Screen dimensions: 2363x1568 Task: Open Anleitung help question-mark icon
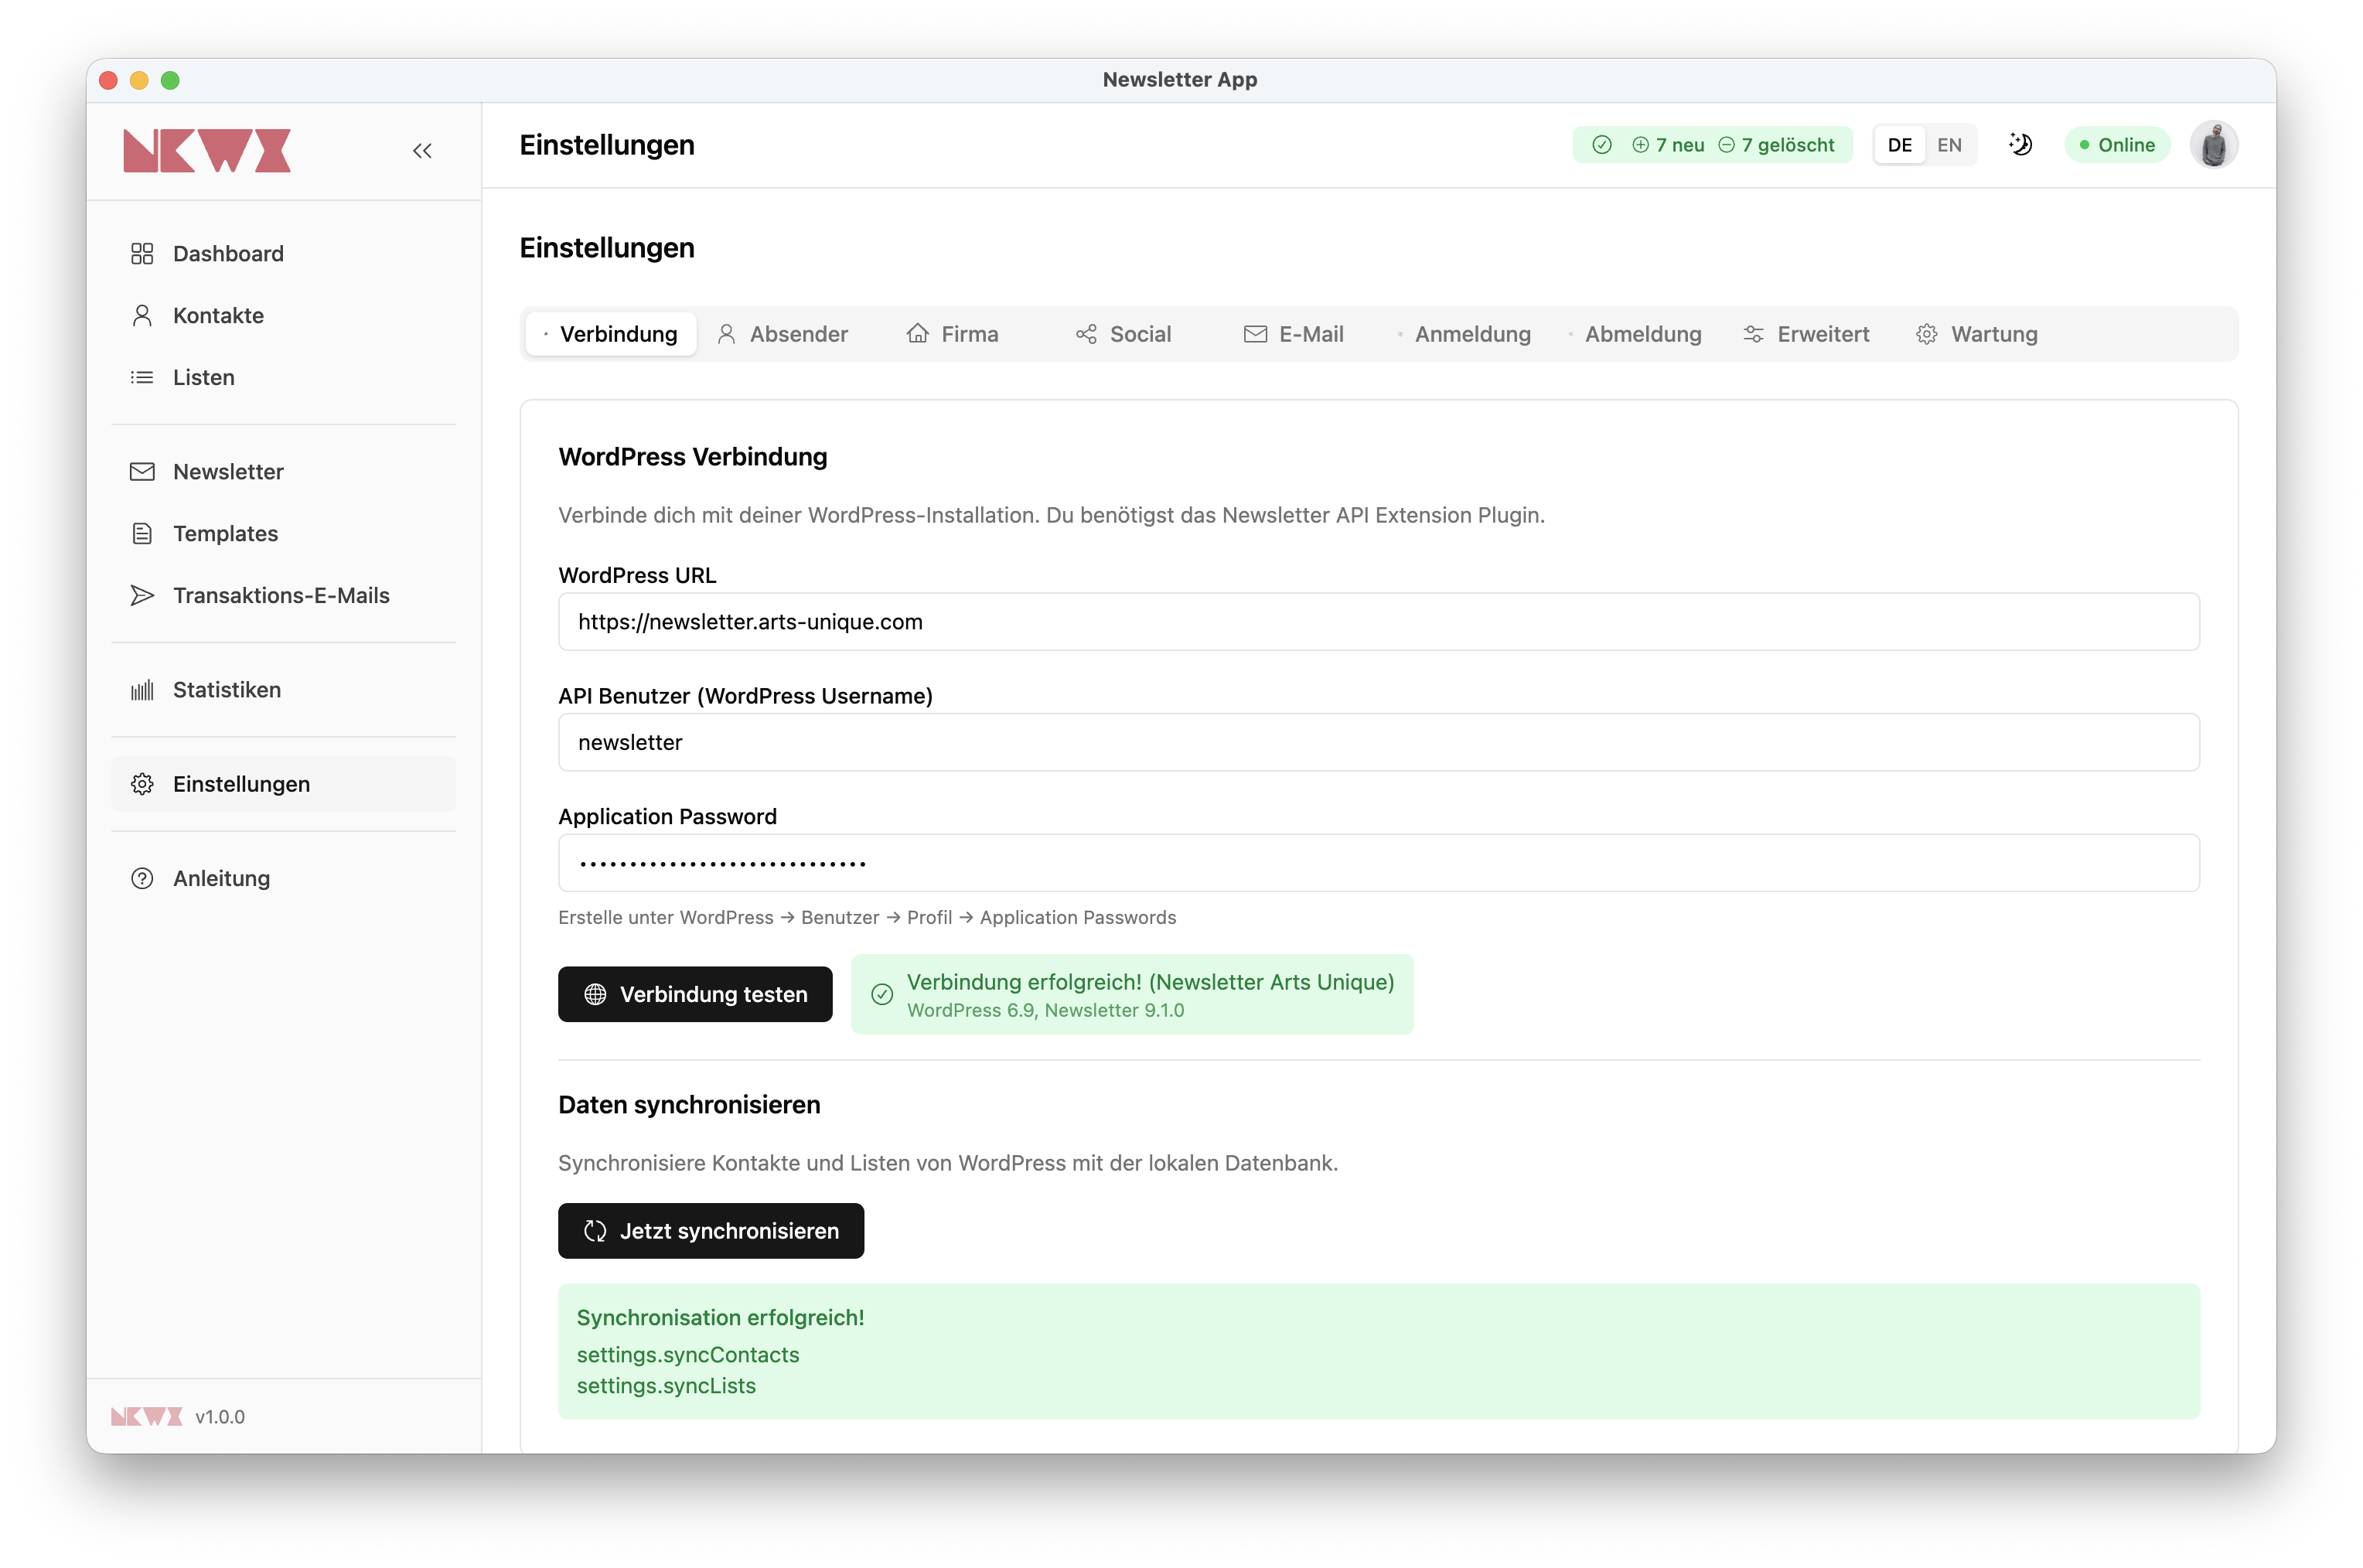click(142, 878)
